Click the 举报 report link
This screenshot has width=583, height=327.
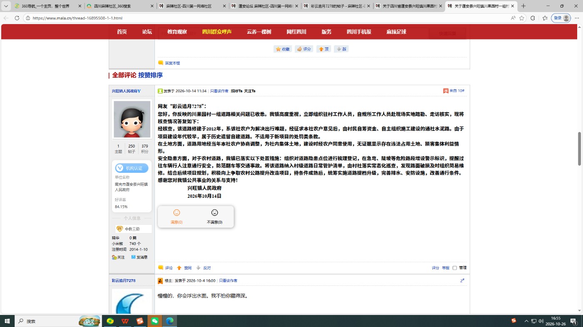pos(446,268)
